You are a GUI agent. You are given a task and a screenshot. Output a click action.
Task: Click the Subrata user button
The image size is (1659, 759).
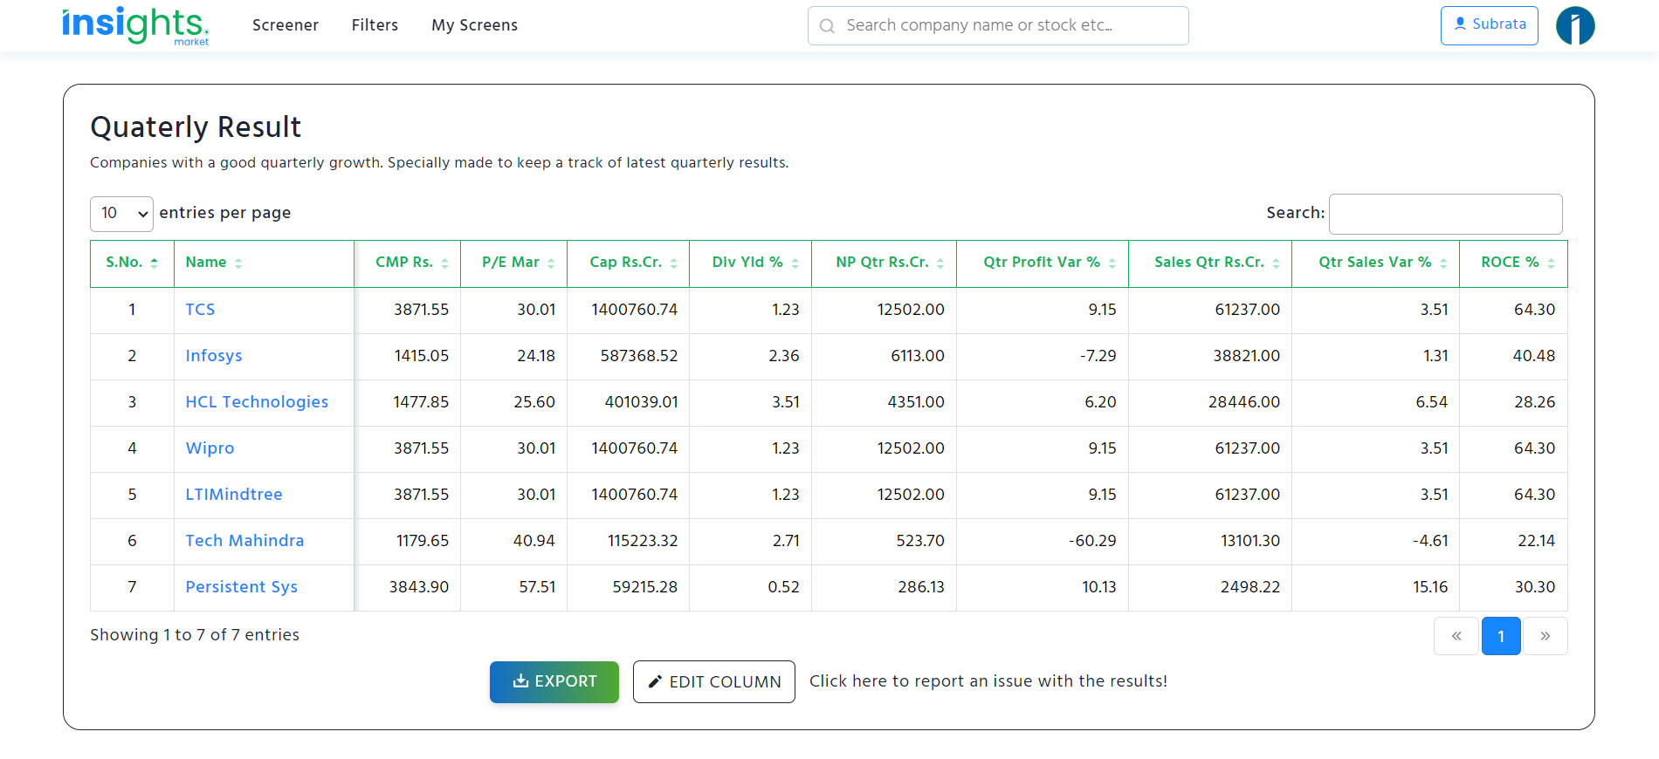tap(1490, 25)
